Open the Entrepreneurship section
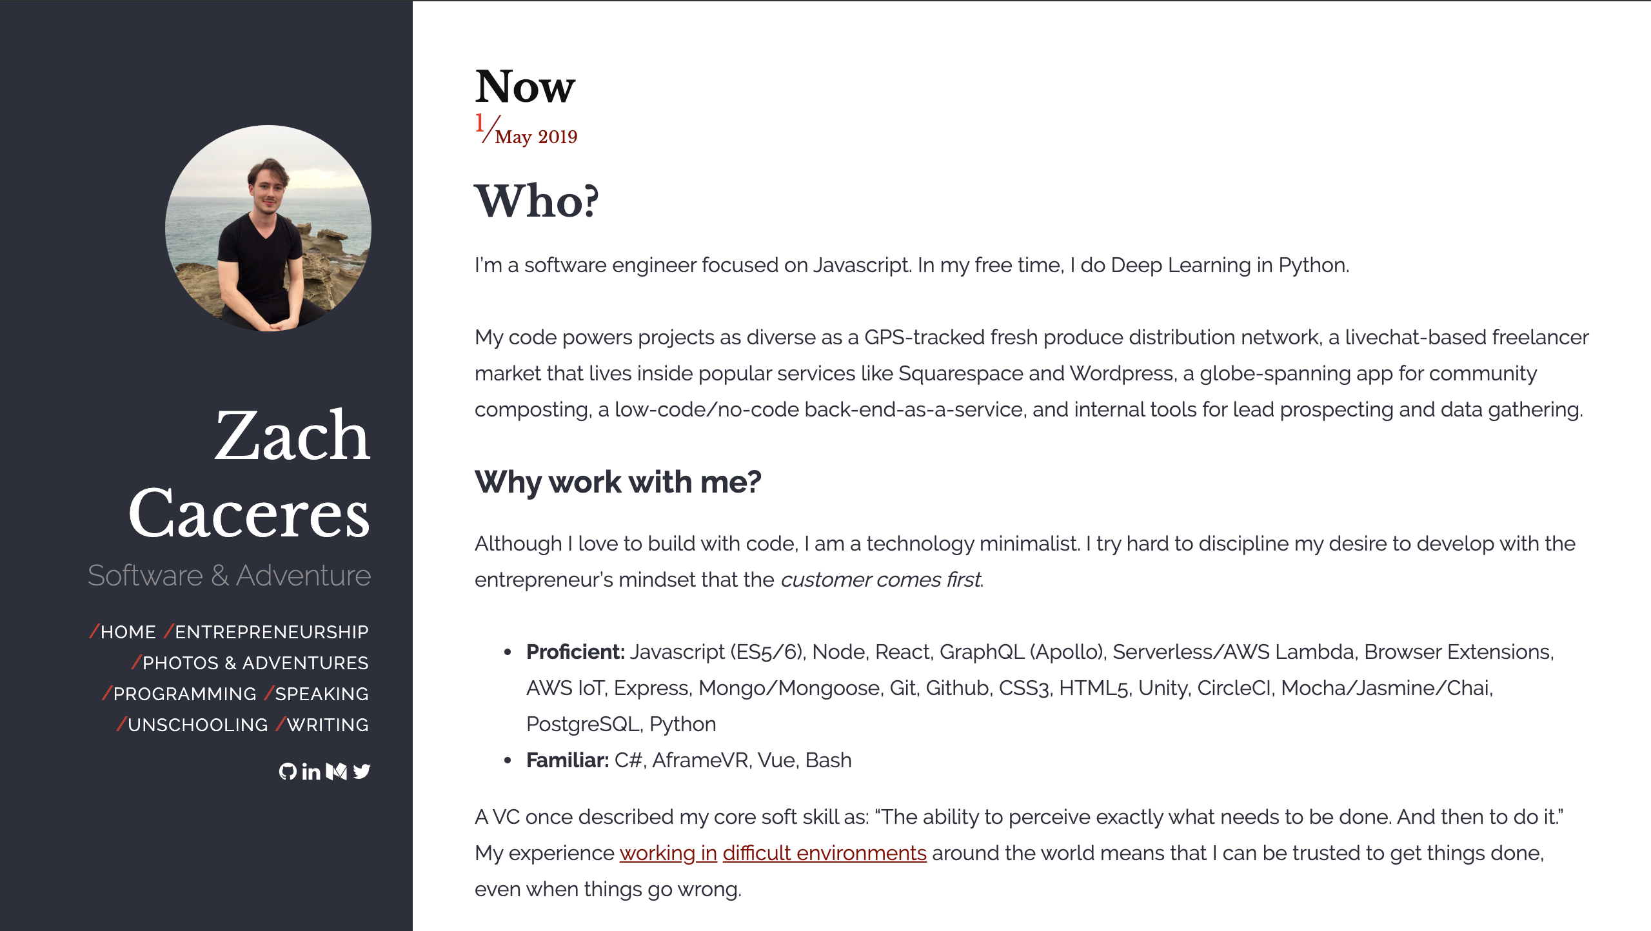1651x931 pixels. 272,632
